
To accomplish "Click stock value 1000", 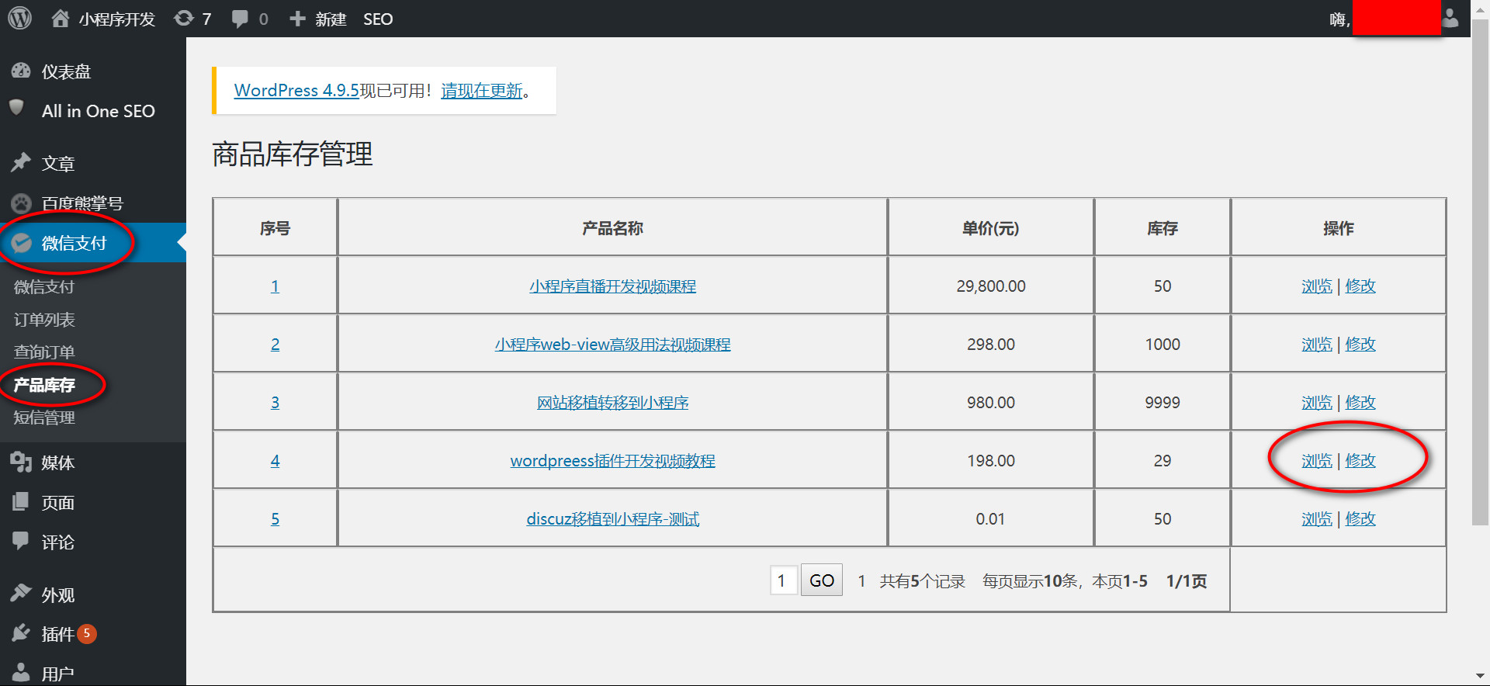I will (x=1162, y=345).
